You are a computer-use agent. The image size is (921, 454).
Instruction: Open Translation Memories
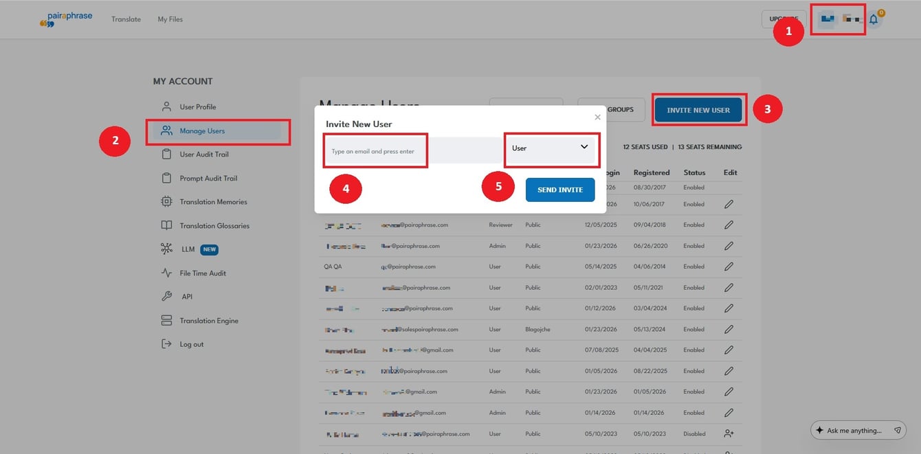pos(213,202)
